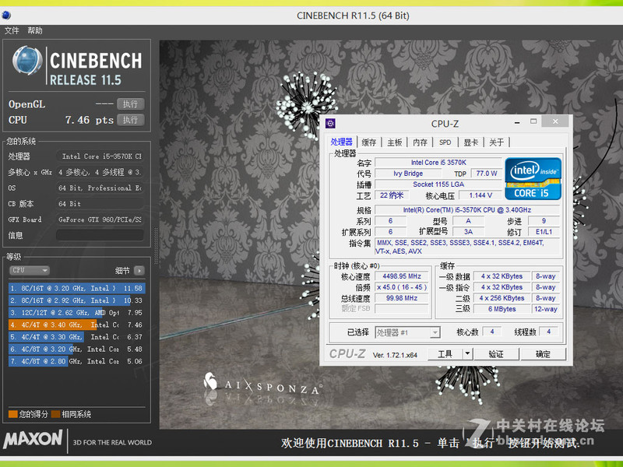Screen dimensions: 623x467
Task: Click the Intel Core i5 badge in CPU-Z
Action: [x=532, y=179]
